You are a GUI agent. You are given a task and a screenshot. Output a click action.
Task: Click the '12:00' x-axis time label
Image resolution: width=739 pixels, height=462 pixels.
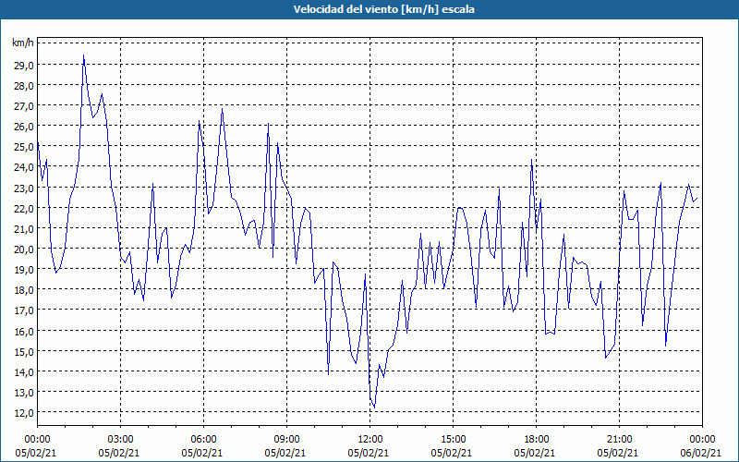(370, 440)
